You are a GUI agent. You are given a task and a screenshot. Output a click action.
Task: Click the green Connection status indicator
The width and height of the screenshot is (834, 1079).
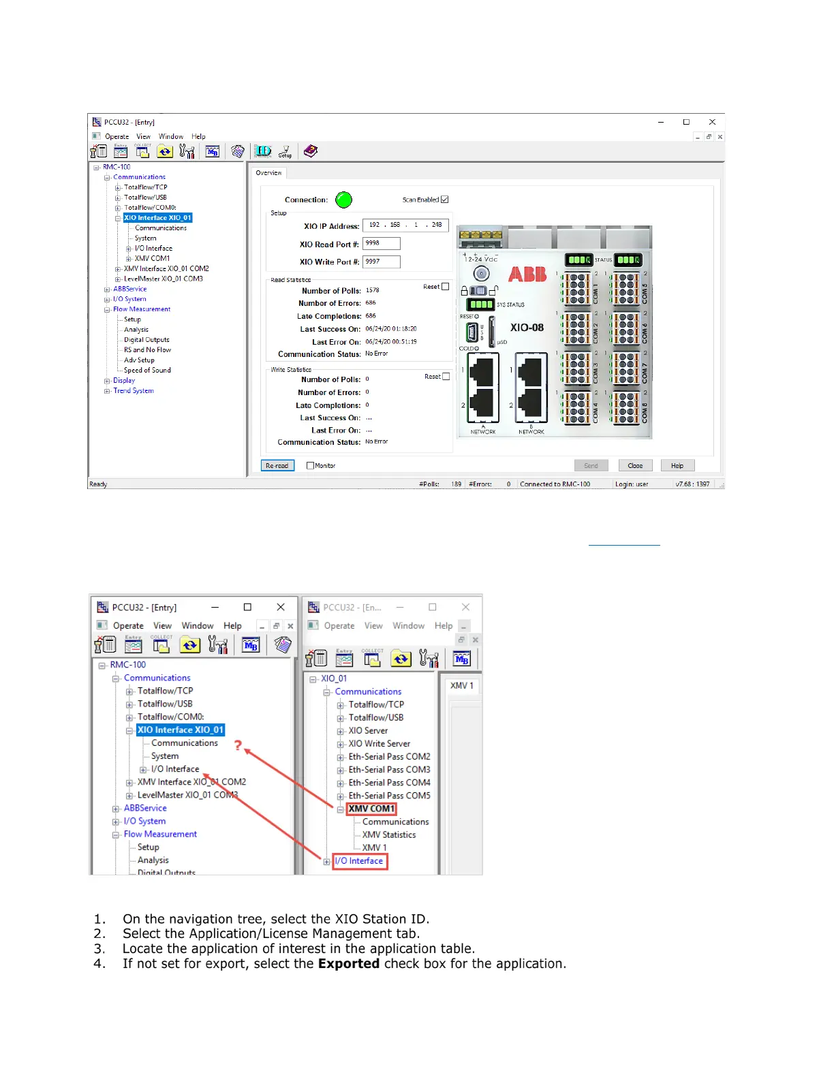pos(344,200)
